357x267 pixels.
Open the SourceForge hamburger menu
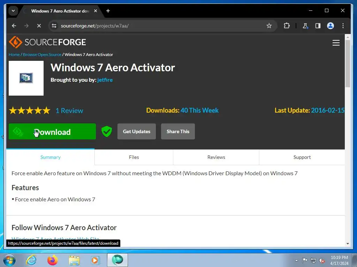point(336,43)
